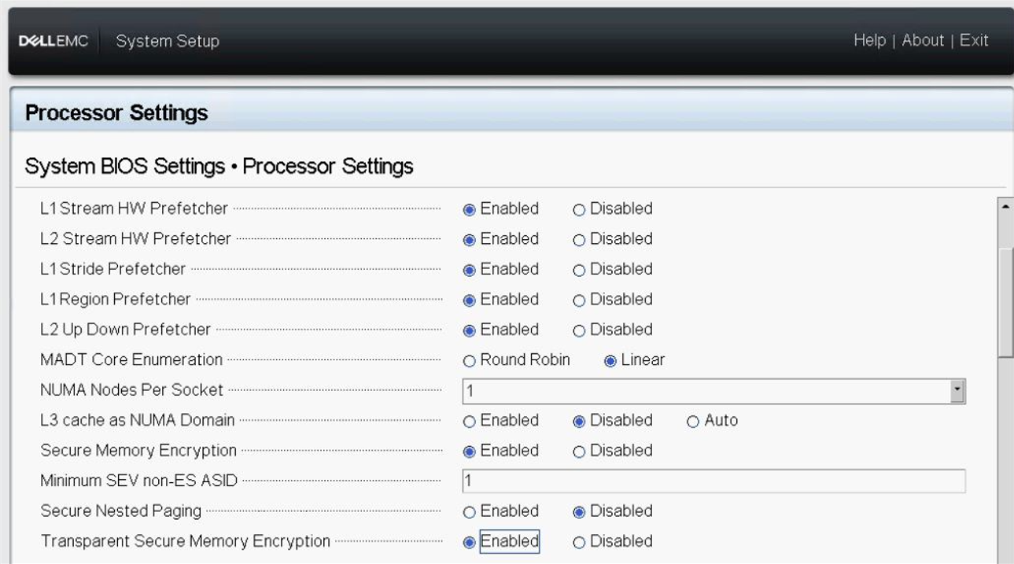The image size is (1014, 564).
Task: Open the Help link
Action: (868, 40)
